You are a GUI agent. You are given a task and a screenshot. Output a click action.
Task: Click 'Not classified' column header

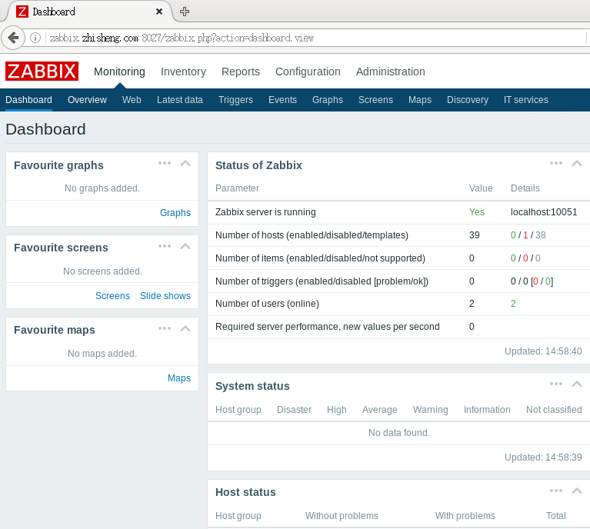pos(554,409)
